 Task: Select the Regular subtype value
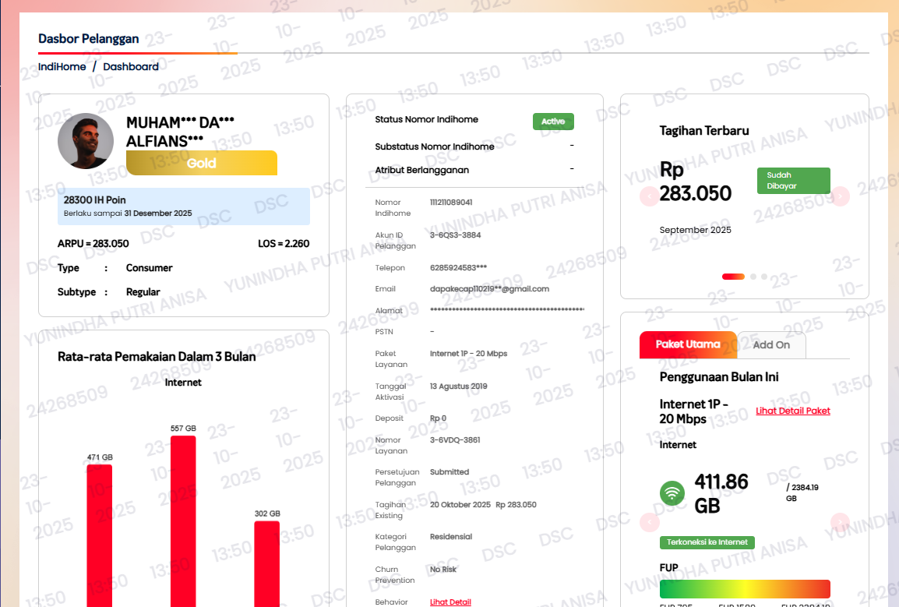pos(143,292)
